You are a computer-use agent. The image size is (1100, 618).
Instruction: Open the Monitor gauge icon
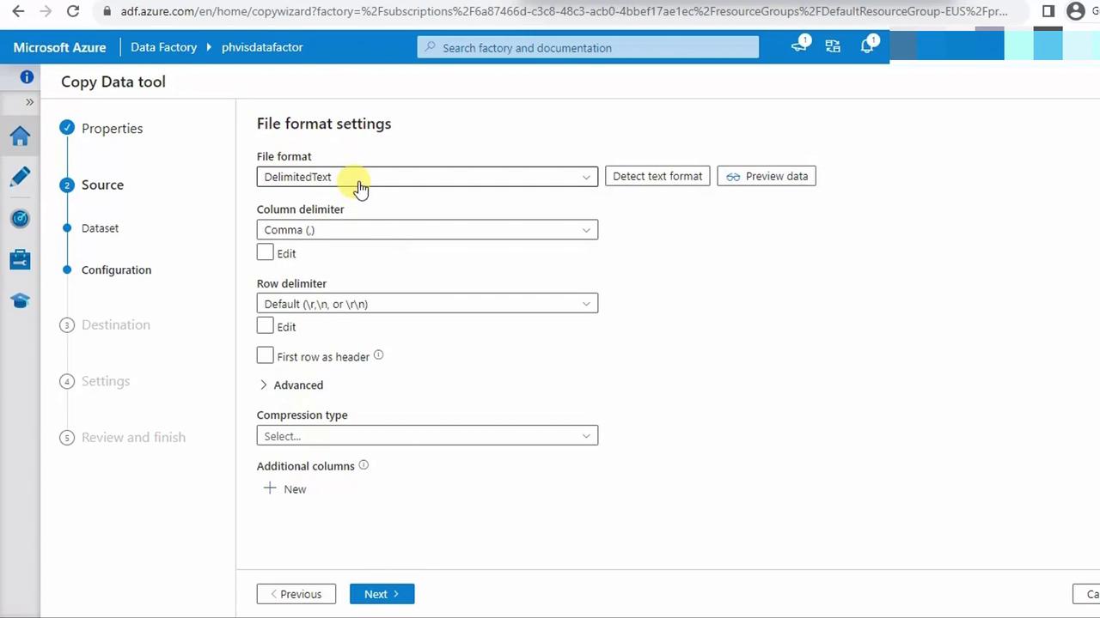[x=20, y=218]
